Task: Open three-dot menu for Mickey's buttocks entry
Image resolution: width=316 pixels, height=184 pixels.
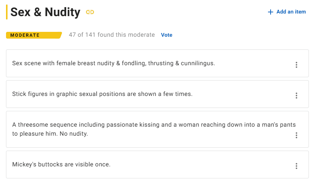Action: pos(296,166)
